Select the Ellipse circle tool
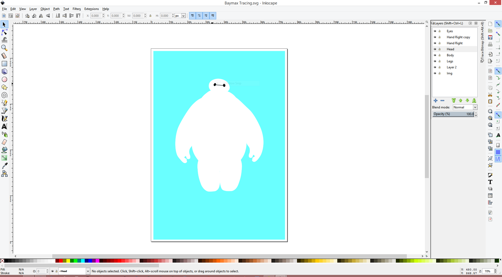Viewport: 502px width, 277px height. [4, 79]
